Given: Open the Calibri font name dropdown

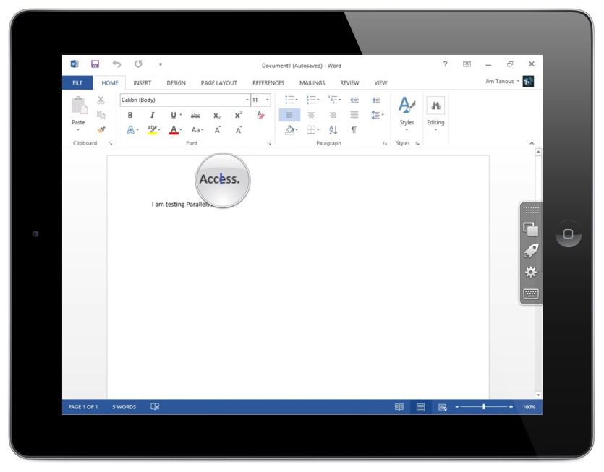Looking at the screenshot, I should pos(247,100).
